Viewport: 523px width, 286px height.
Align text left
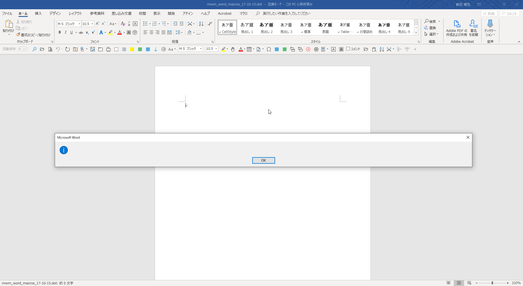click(145, 32)
